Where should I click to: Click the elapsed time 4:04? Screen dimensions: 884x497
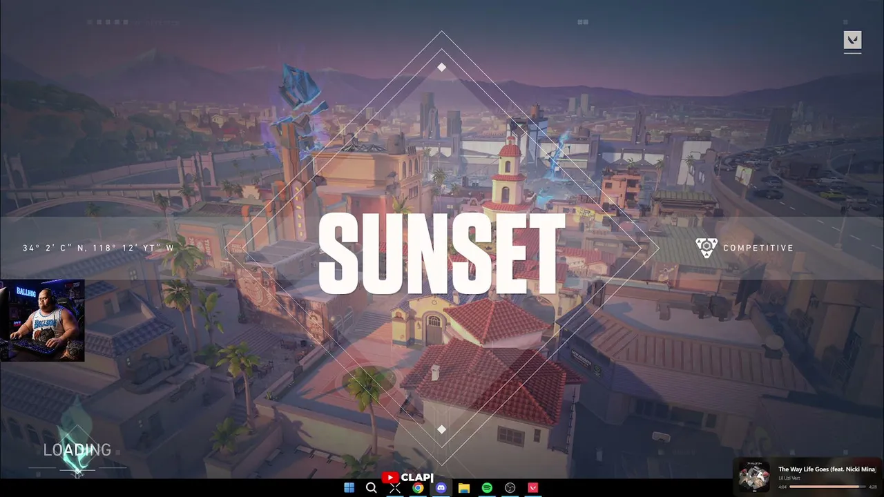pos(782,487)
